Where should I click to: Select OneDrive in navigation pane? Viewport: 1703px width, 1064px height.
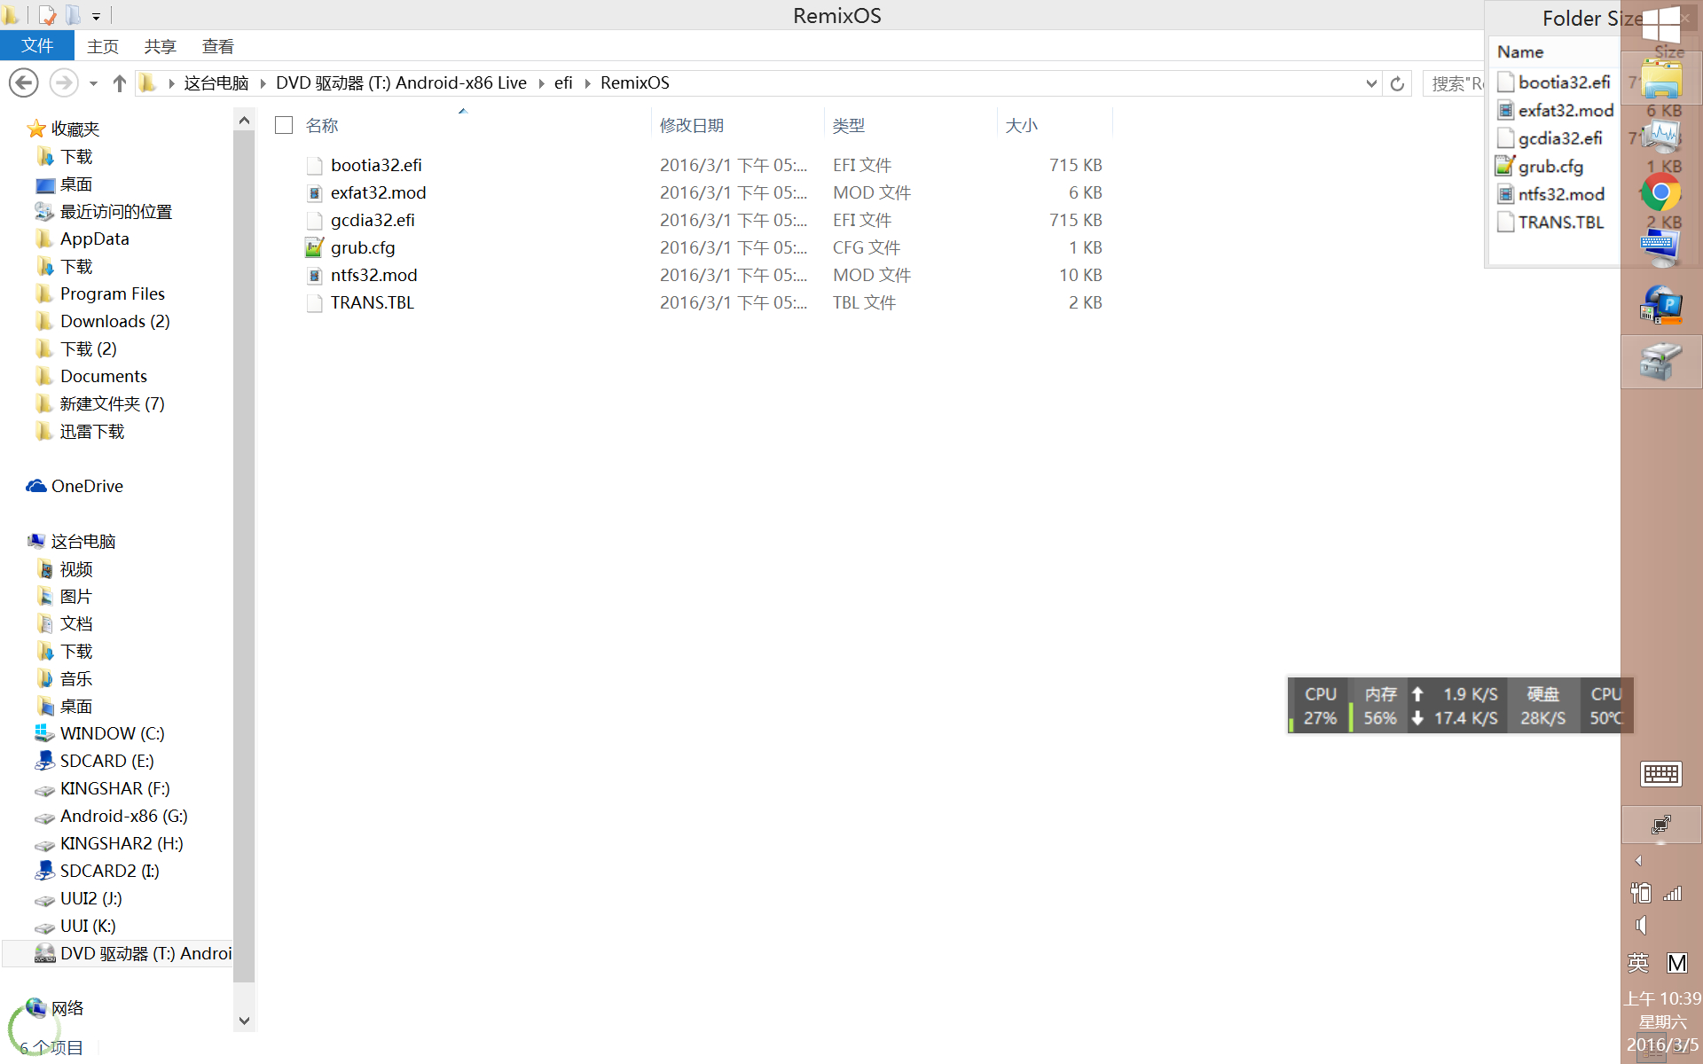87,486
